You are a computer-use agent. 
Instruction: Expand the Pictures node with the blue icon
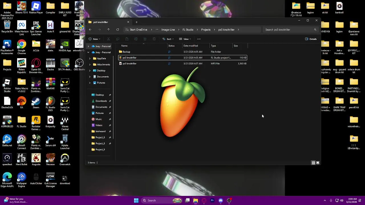[90, 83]
